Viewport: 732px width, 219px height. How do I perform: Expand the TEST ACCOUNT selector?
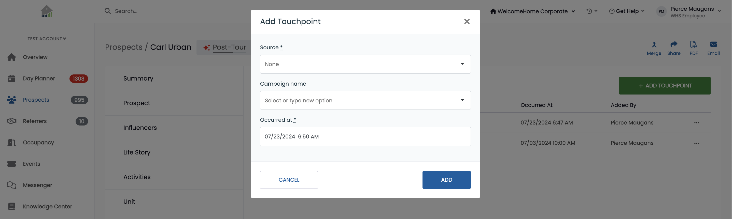(x=47, y=39)
